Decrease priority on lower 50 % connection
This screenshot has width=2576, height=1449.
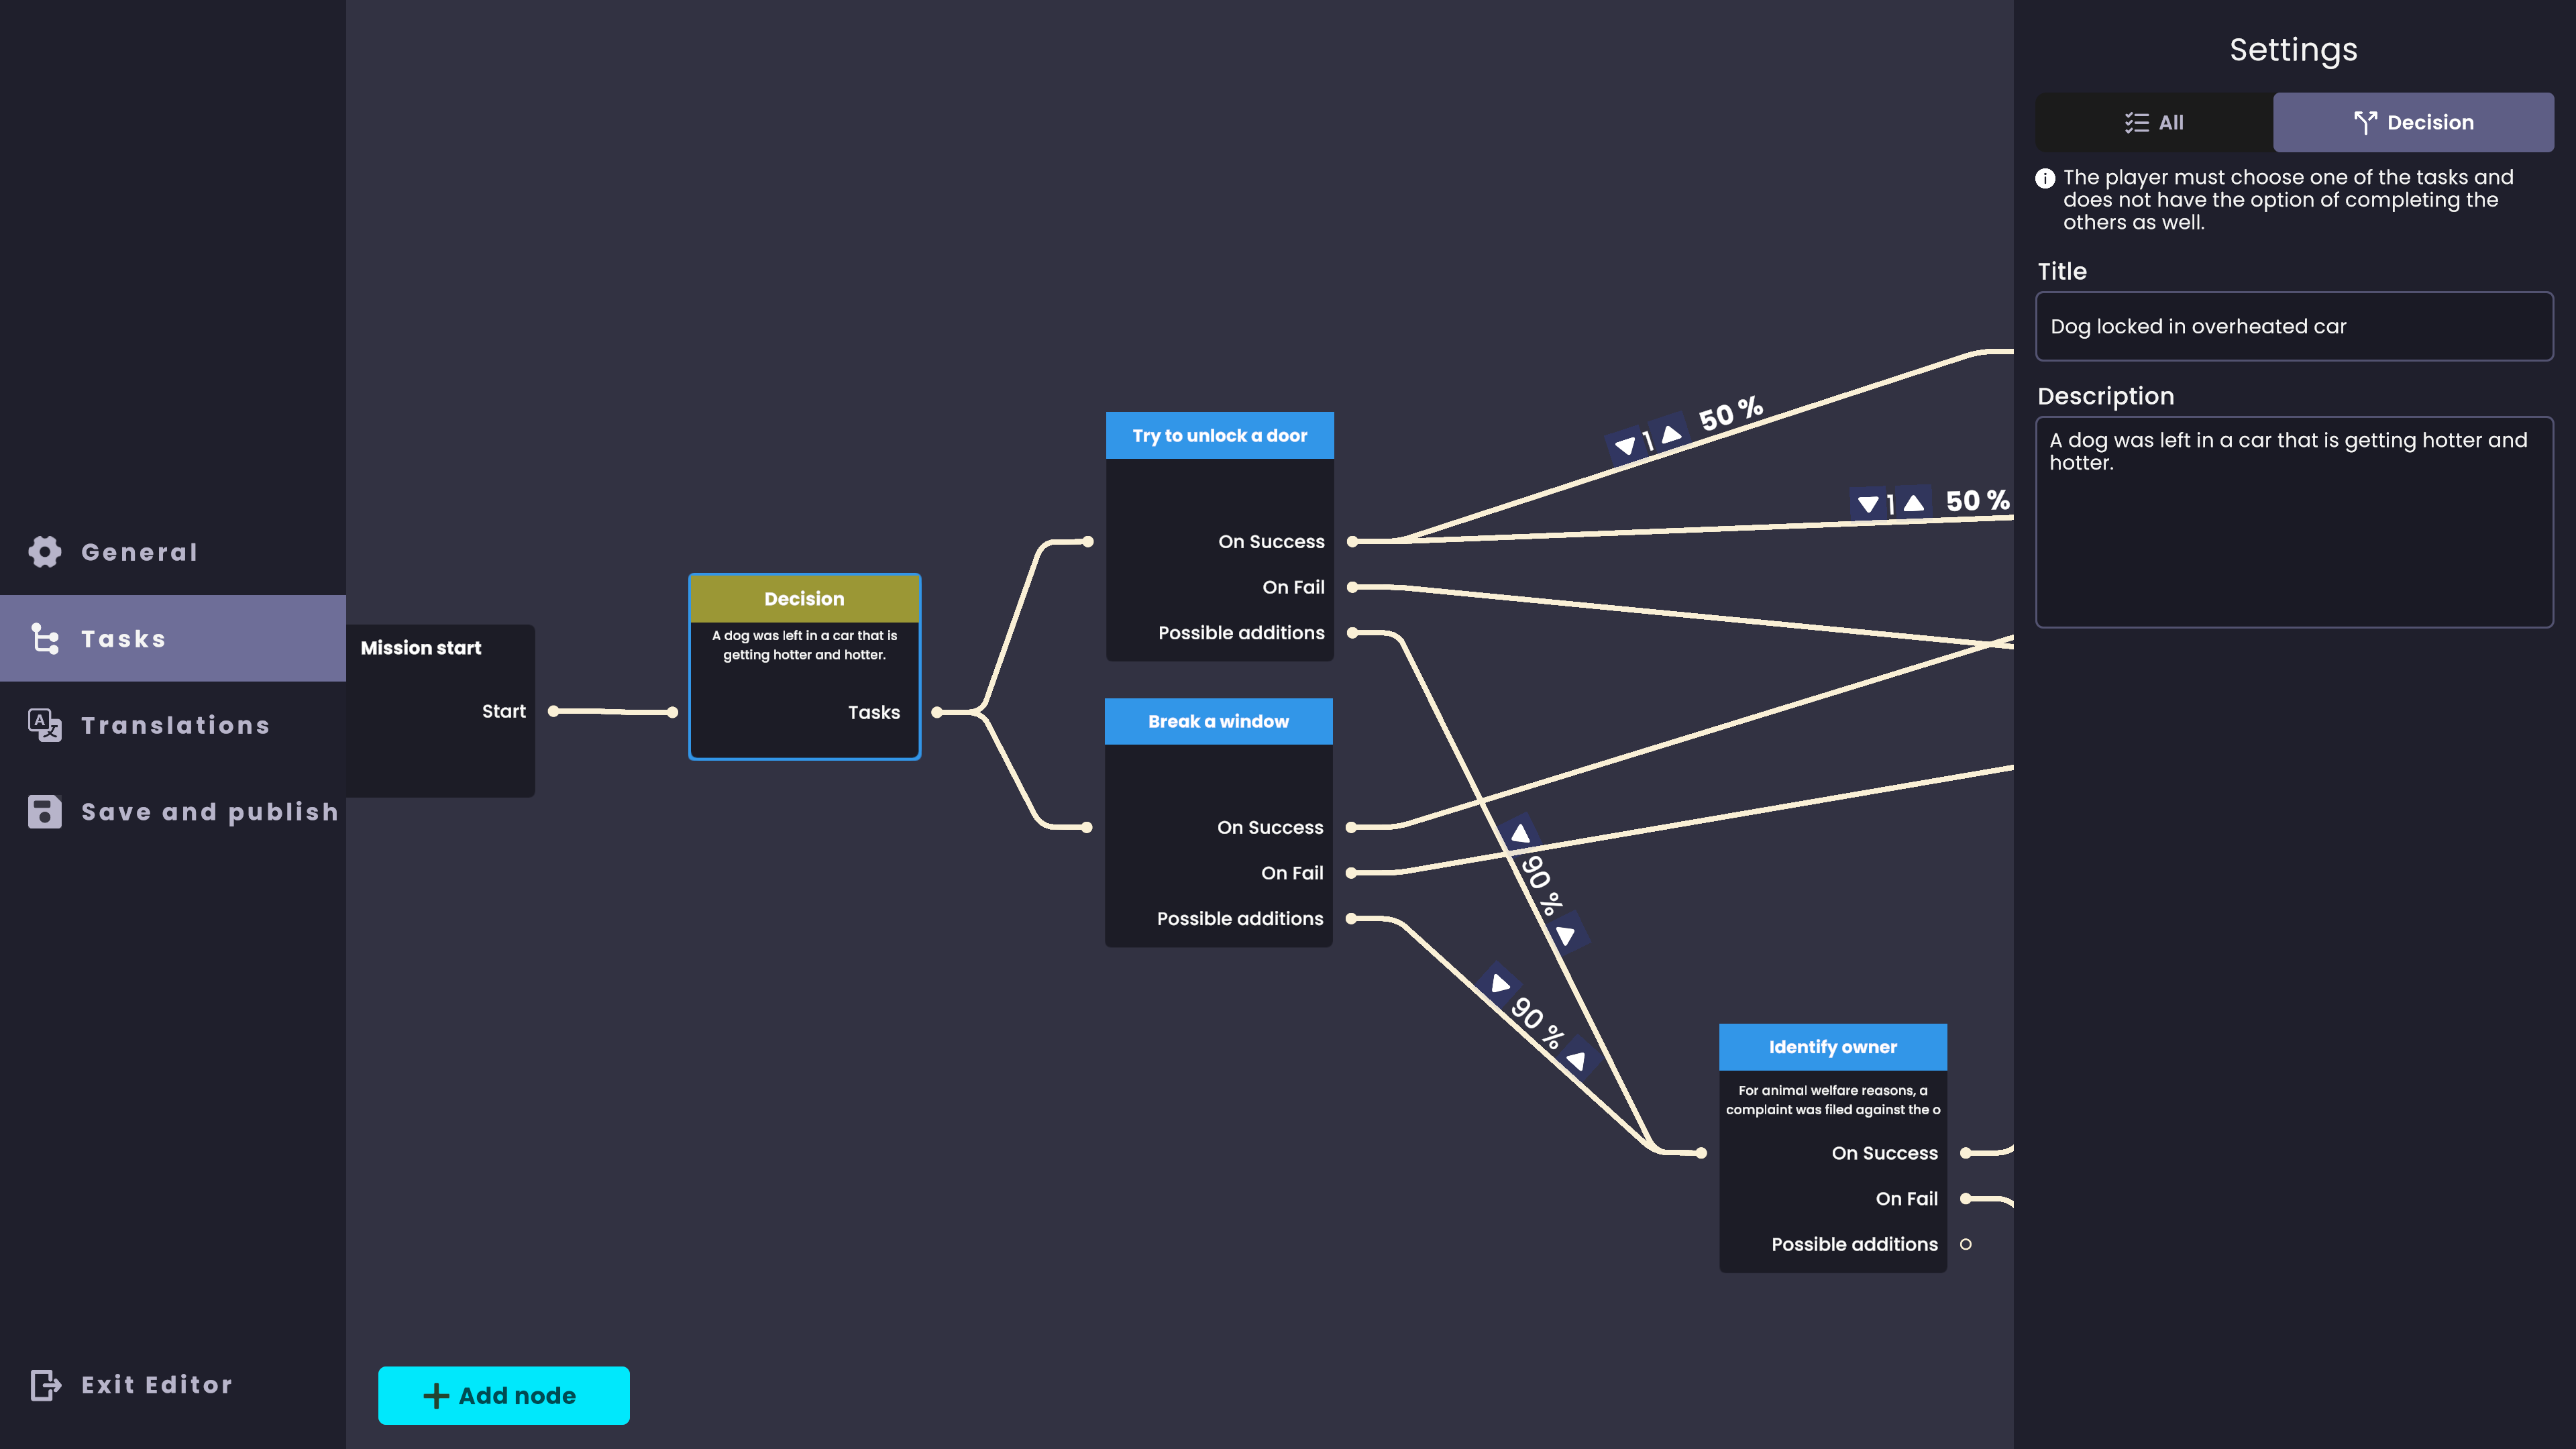[x=1867, y=504]
